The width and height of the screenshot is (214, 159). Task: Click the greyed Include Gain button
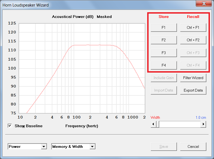click(x=164, y=78)
